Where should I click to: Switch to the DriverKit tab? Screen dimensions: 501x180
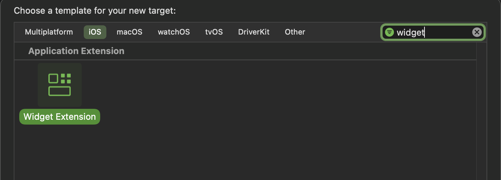tap(254, 32)
